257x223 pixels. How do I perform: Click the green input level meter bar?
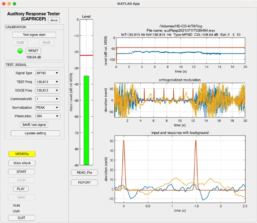coord(86,120)
